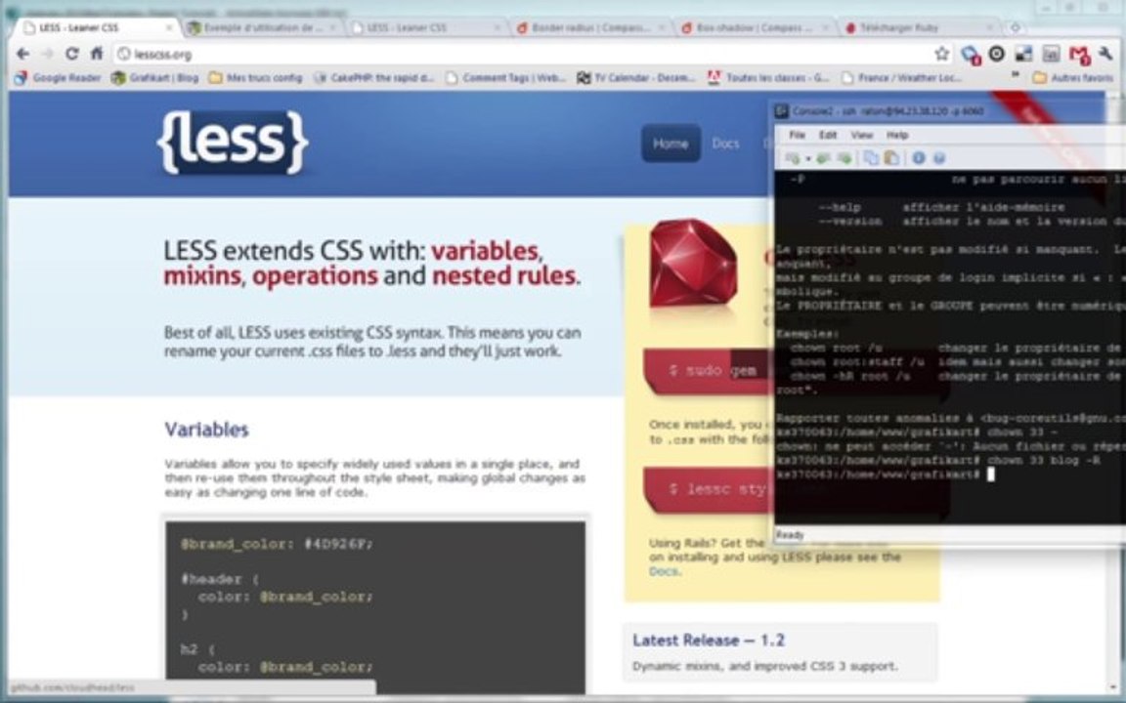Click the 'Latest Release — 1.2' heading
This screenshot has width=1126, height=703.
(x=709, y=640)
